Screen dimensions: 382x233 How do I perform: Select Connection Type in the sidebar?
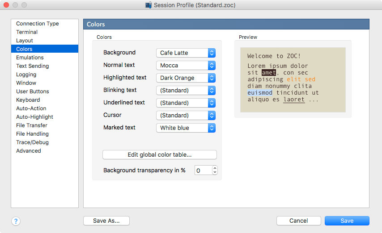(45, 24)
